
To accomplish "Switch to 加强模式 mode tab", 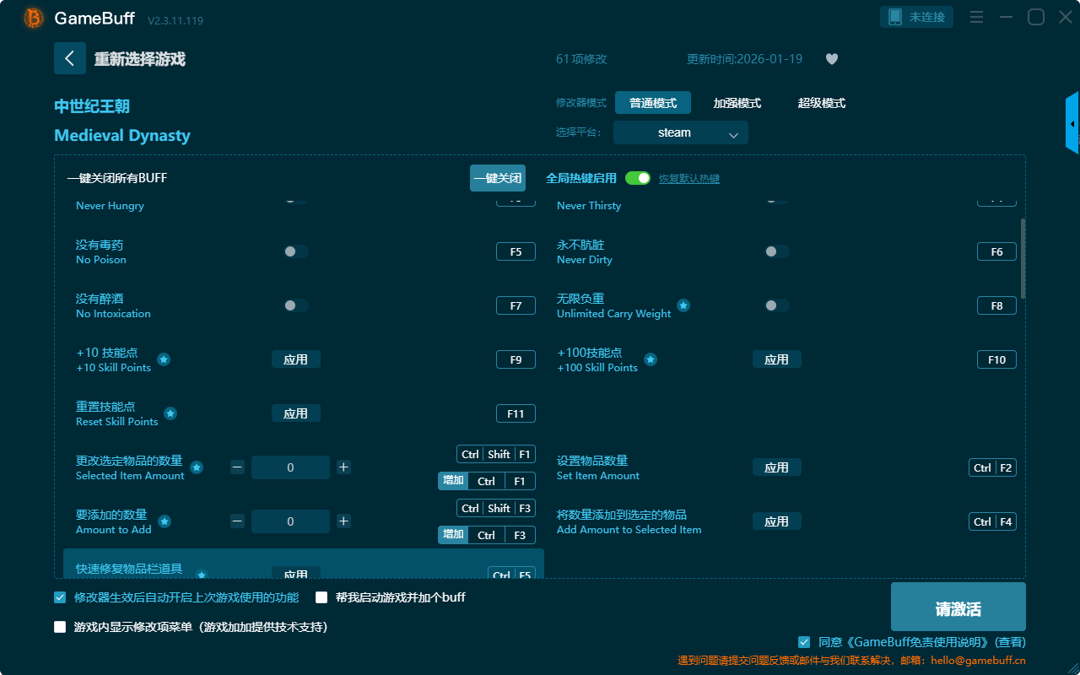I will tap(737, 103).
